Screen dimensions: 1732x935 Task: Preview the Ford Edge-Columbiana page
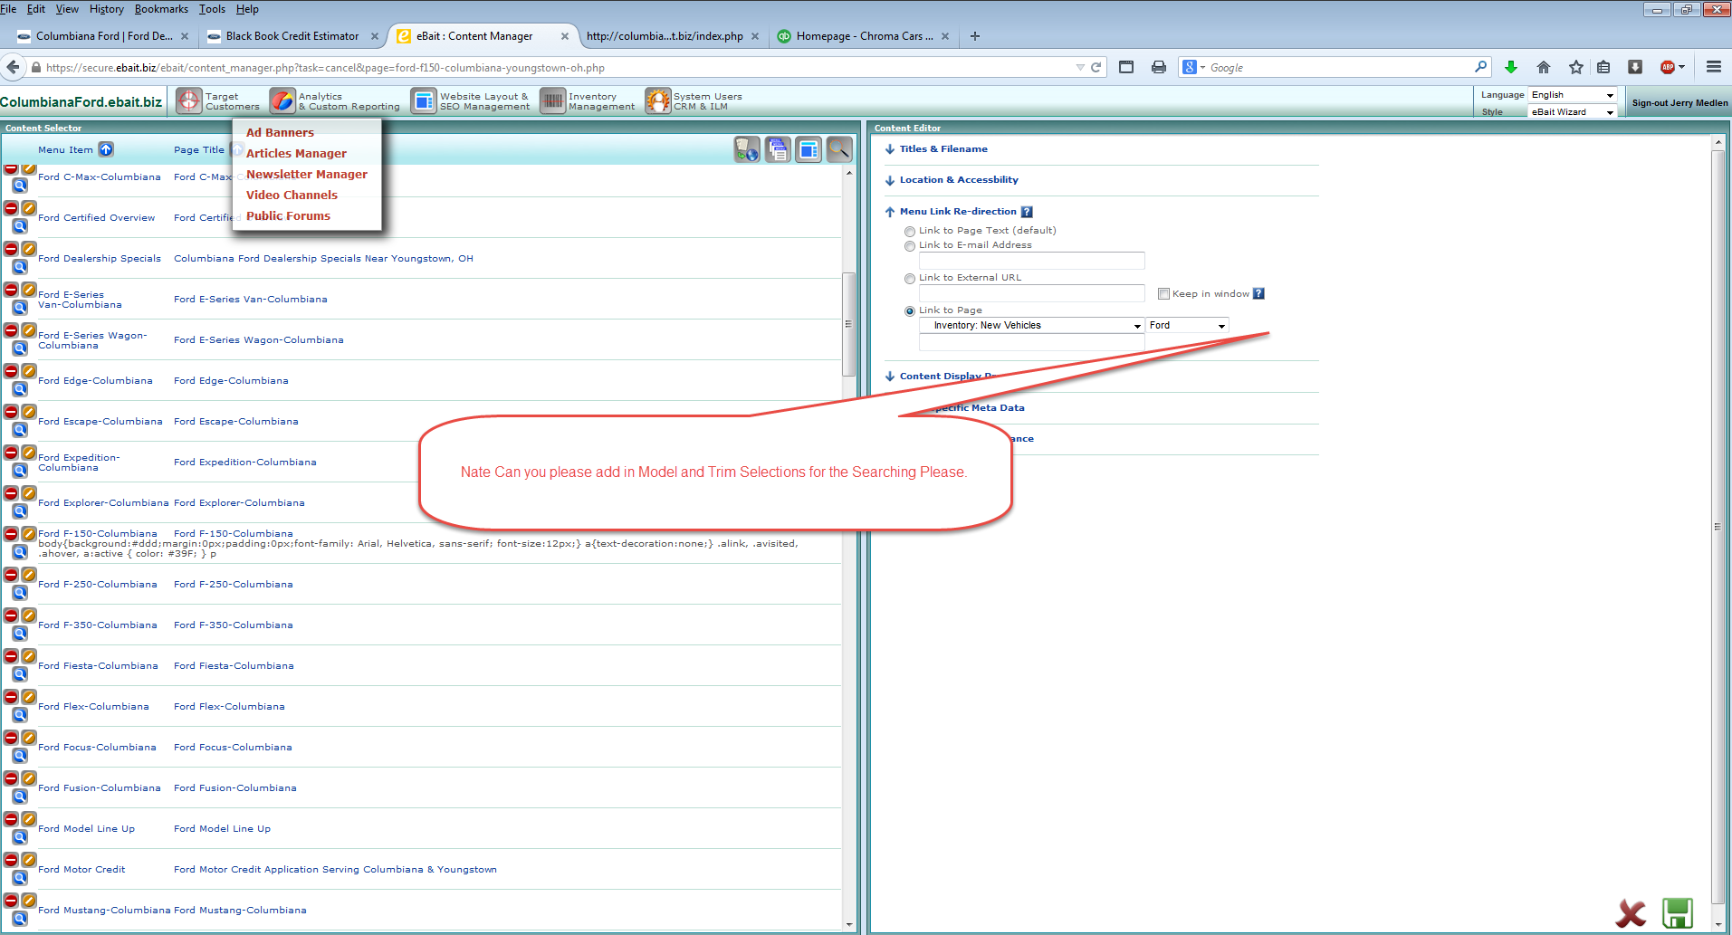coord(20,389)
